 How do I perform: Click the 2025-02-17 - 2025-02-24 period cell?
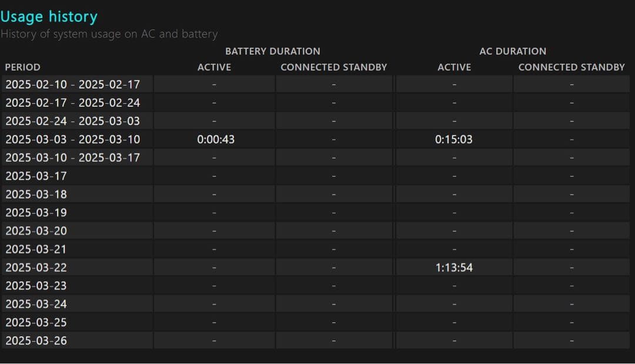point(73,103)
